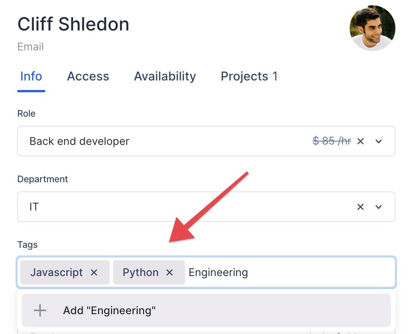408x334 pixels.
Task: Click the $85/hr rate in Role field
Action: tap(331, 141)
